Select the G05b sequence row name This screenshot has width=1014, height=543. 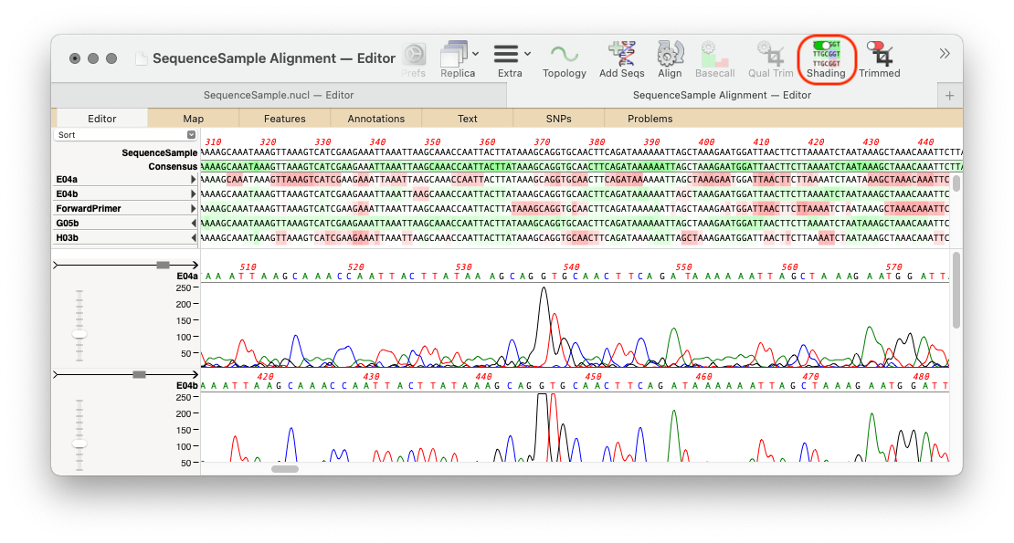tap(68, 224)
